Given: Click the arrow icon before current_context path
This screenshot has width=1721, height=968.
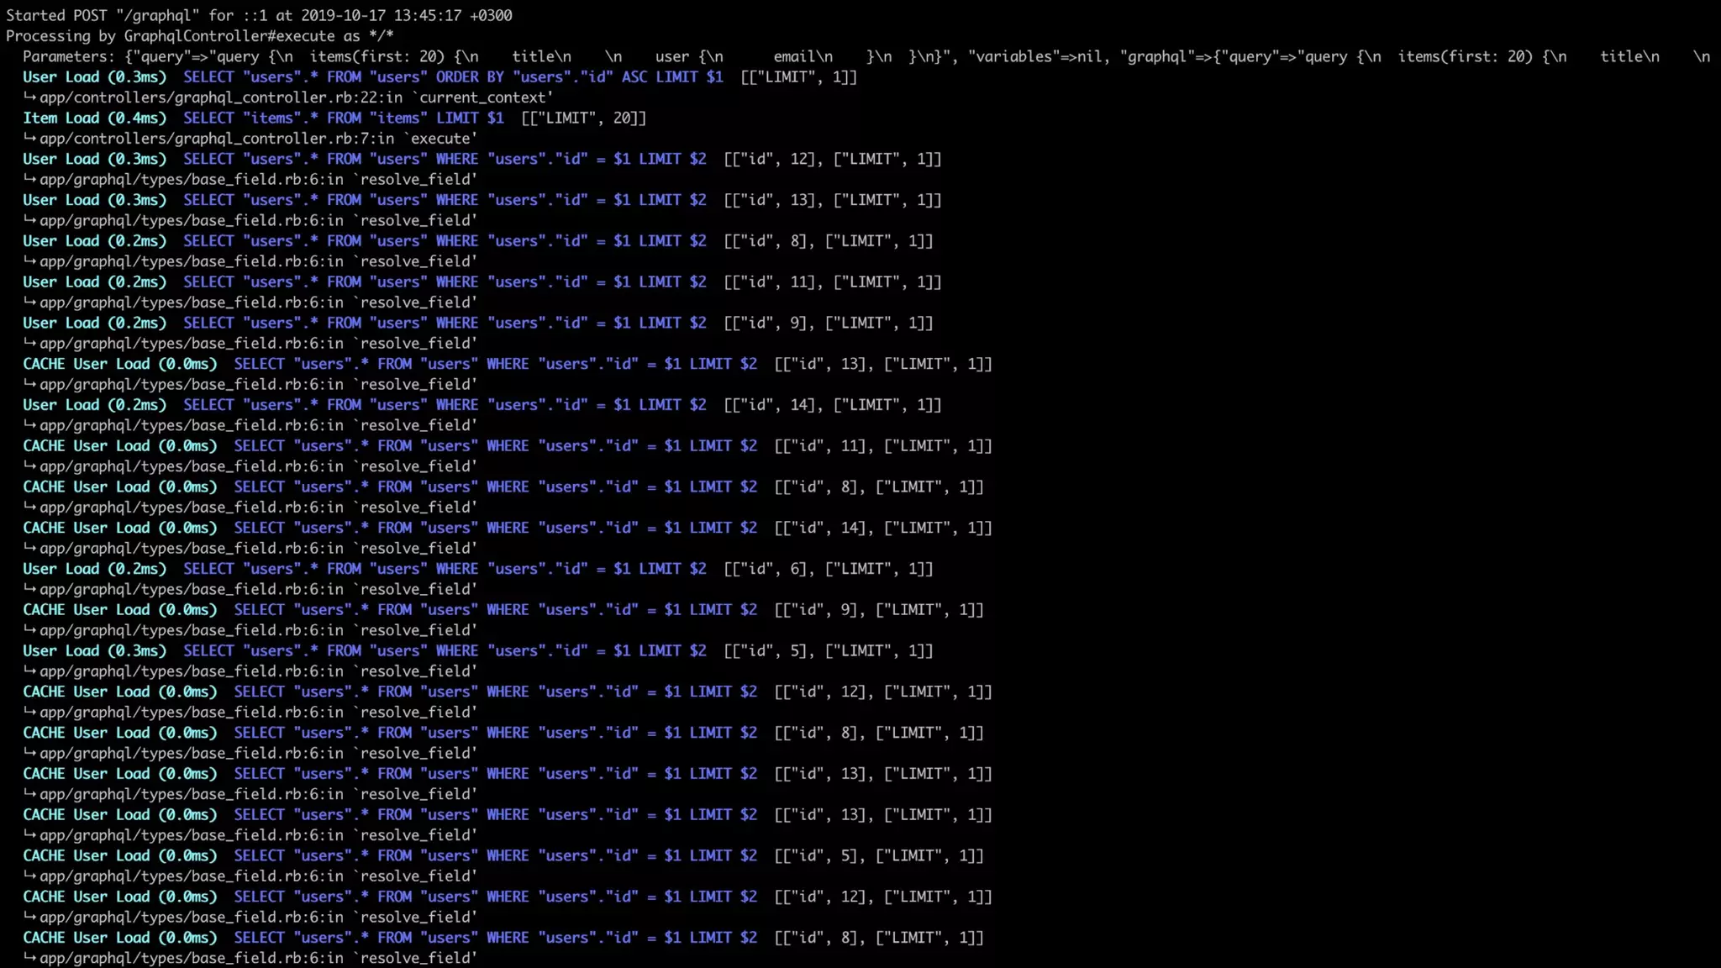Looking at the screenshot, I should coord(29,97).
